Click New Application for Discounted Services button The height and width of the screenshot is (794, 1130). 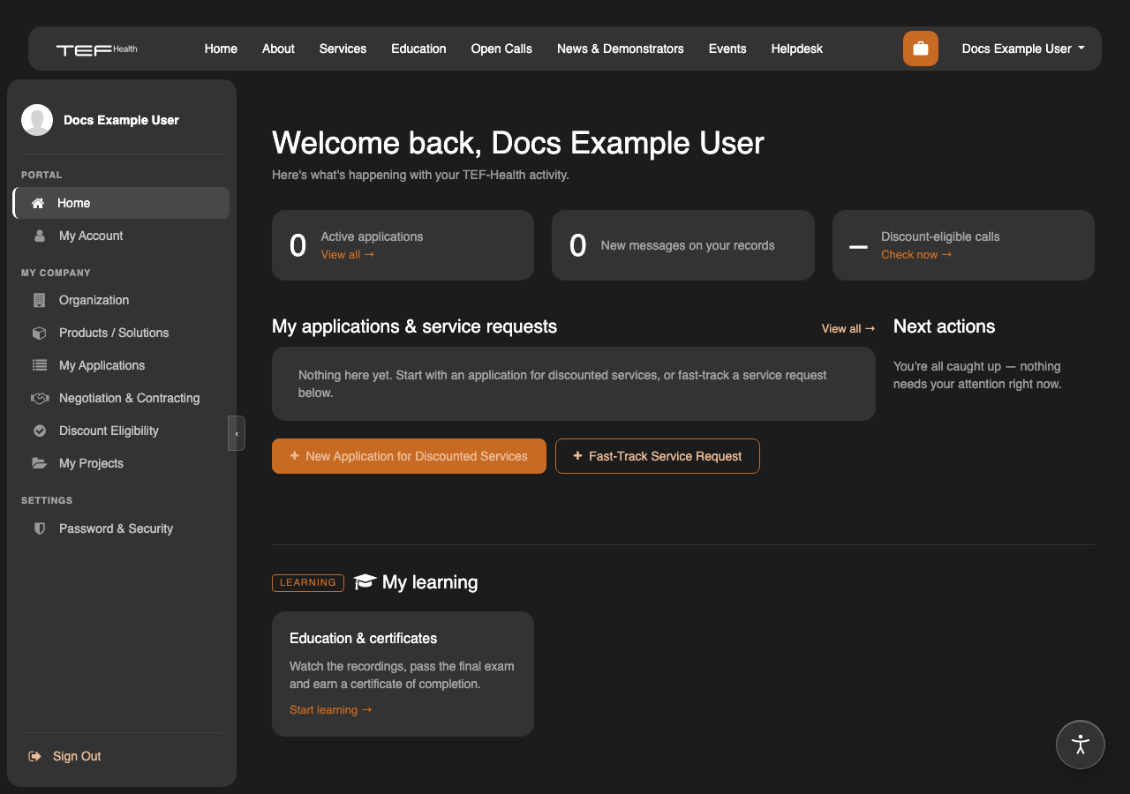click(x=409, y=456)
